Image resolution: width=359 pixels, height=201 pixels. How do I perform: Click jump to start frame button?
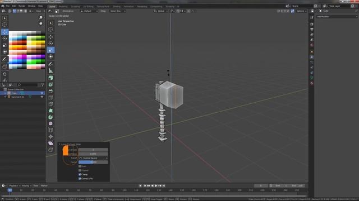145,186
